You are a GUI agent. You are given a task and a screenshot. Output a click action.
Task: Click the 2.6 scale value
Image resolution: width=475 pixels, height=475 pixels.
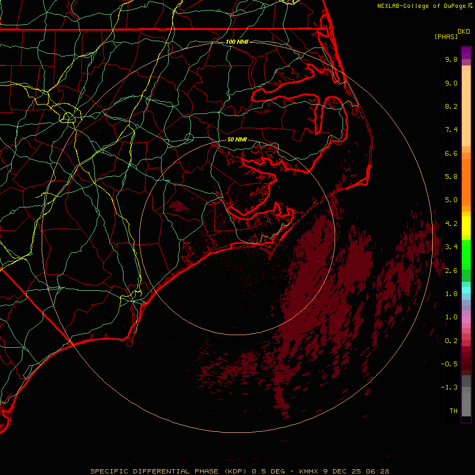(451, 271)
